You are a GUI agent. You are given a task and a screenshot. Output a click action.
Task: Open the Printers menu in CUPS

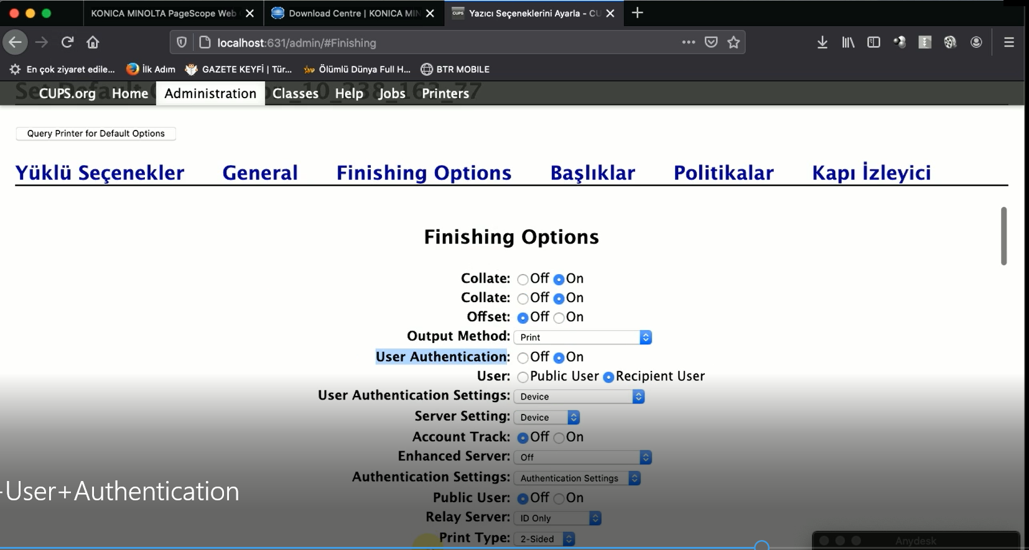pos(445,93)
